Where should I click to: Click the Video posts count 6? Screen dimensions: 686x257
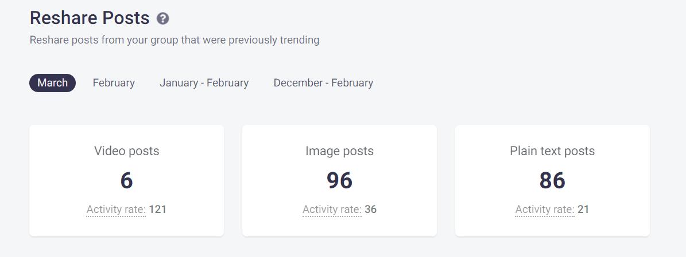pos(126,181)
